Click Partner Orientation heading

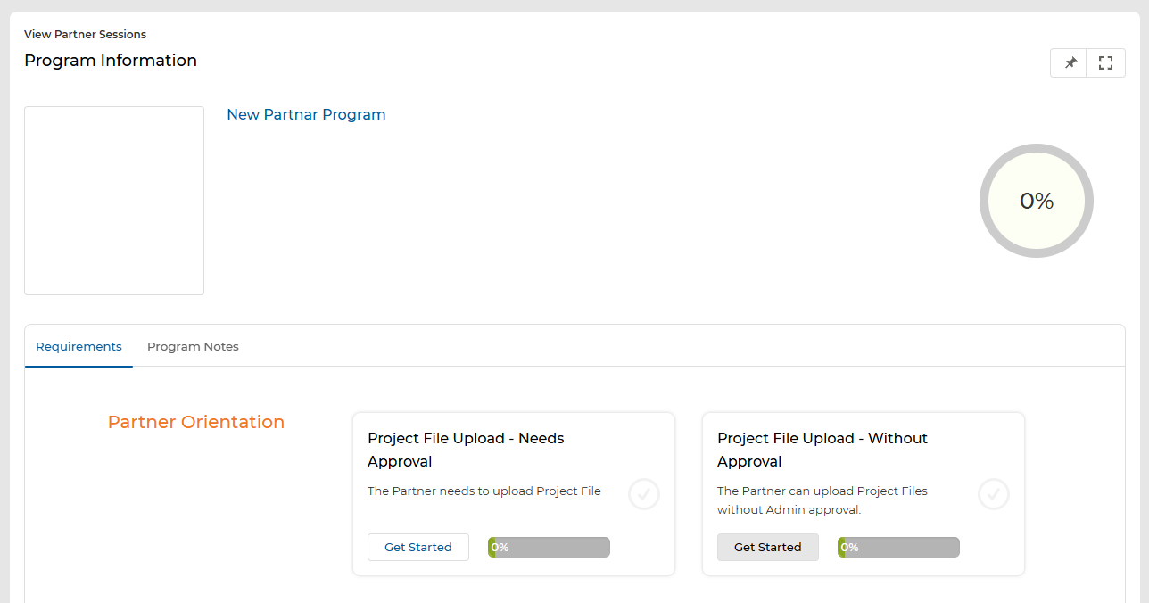(x=196, y=422)
